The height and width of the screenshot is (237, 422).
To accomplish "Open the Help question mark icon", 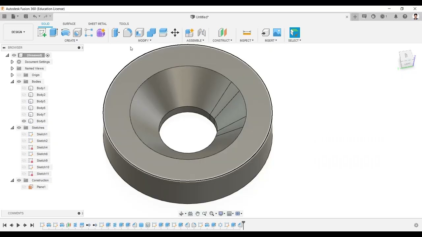I will point(405,16).
